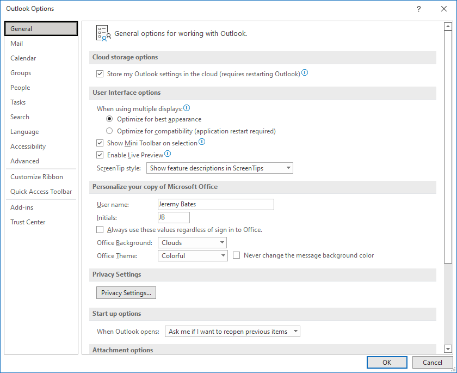The width and height of the screenshot is (457, 373).
Task: Select Tasks options category
Action: [x=41, y=102]
